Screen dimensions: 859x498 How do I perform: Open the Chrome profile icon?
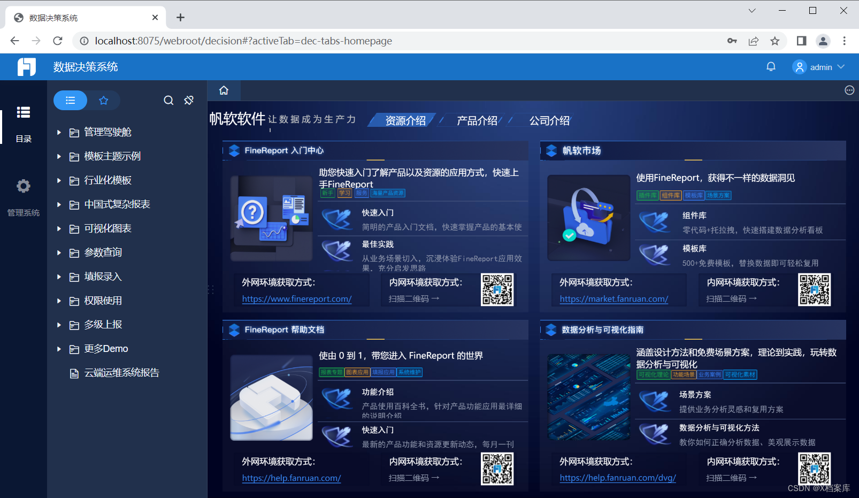(823, 41)
